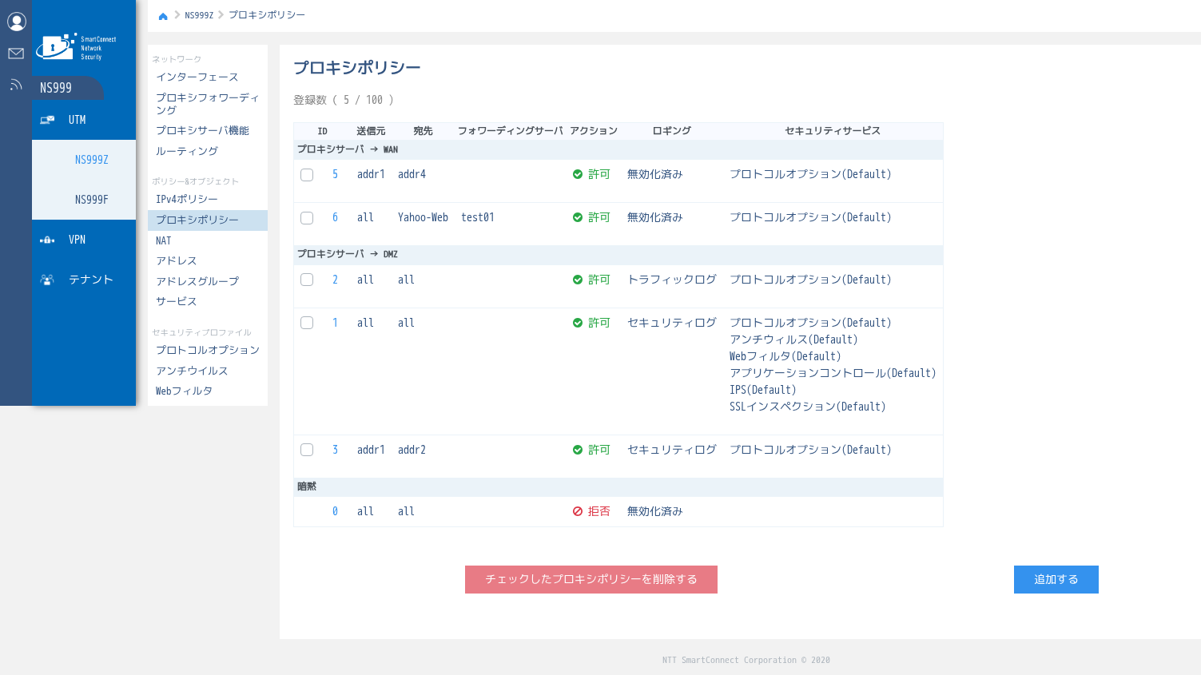Click the 追加する button
The height and width of the screenshot is (675, 1201).
point(1056,579)
